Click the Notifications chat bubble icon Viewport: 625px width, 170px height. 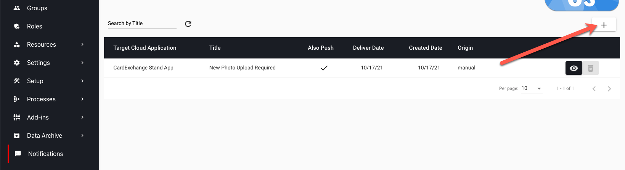point(18,154)
